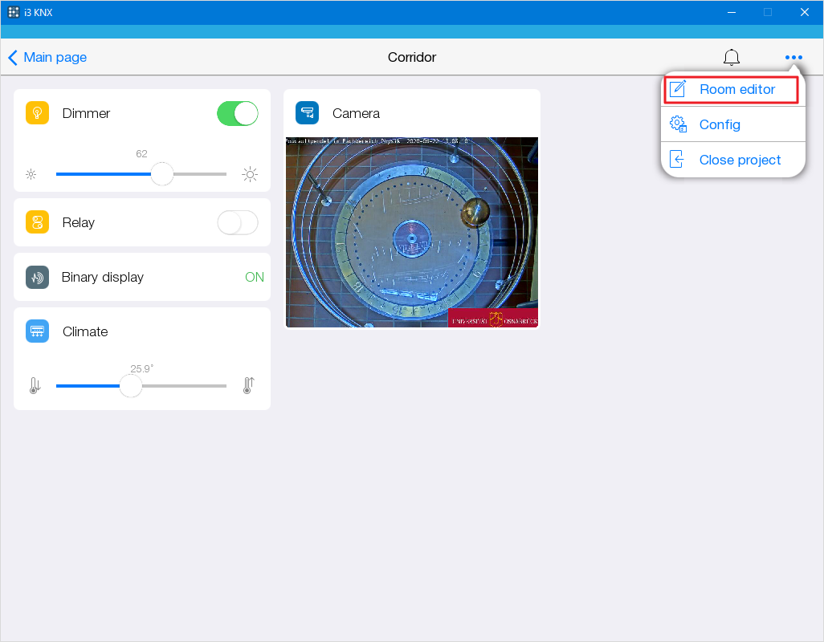Click the Dimmer light bulb icon
The height and width of the screenshot is (642, 824).
[38, 113]
